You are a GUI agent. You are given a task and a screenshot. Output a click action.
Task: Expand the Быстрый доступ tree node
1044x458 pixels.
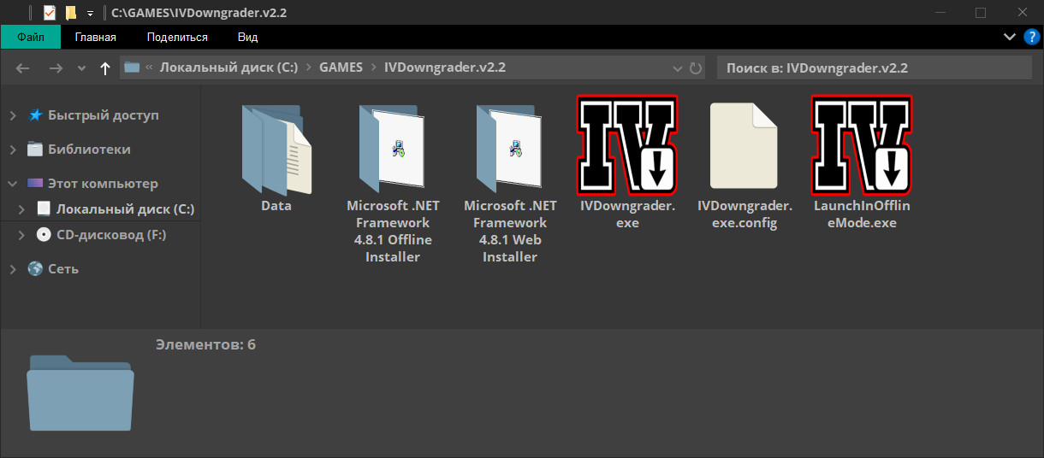(x=13, y=115)
